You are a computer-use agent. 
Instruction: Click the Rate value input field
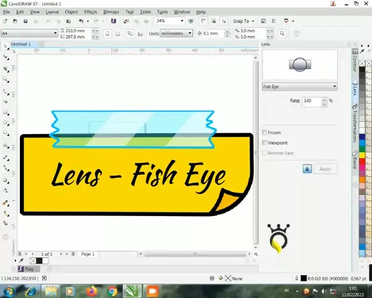point(311,101)
